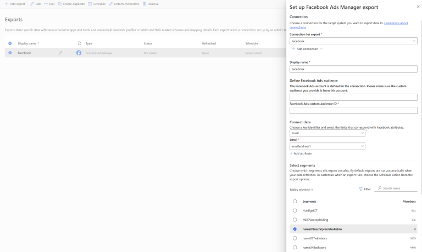422x252 pixels.
Task: Deselect name01InschrijversStudielink segment
Action: [x=295, y=229]
